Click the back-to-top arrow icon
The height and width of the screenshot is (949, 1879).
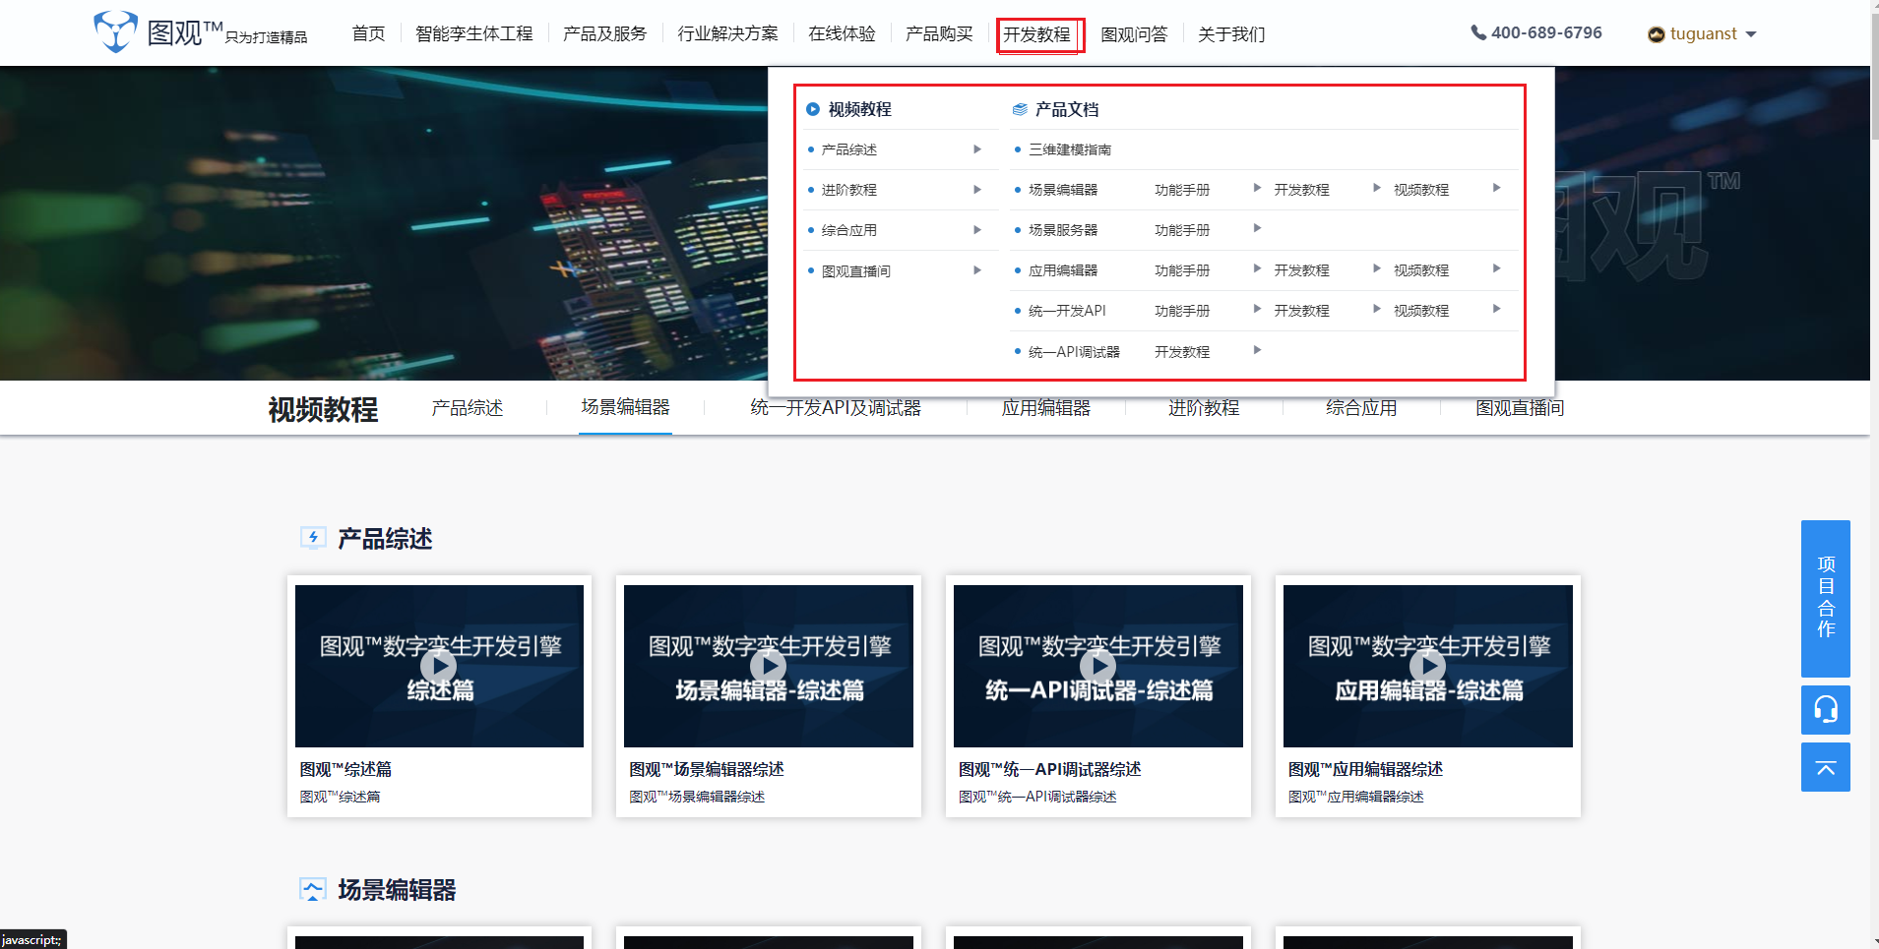(1826, 767)
